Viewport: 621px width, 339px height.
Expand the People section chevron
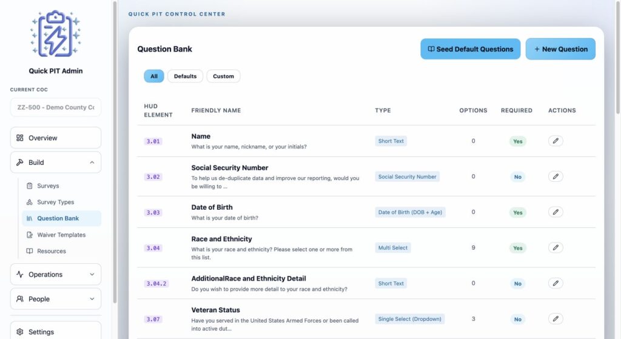(x=92, y=299)
